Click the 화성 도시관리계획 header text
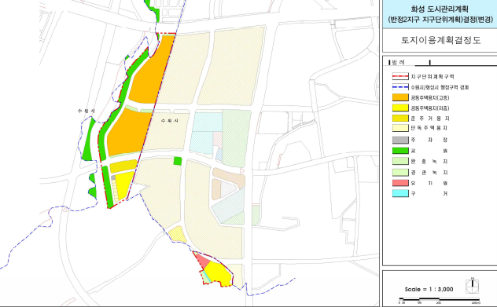The width and height of the screenshot is (497, 307). pos(440,9)
